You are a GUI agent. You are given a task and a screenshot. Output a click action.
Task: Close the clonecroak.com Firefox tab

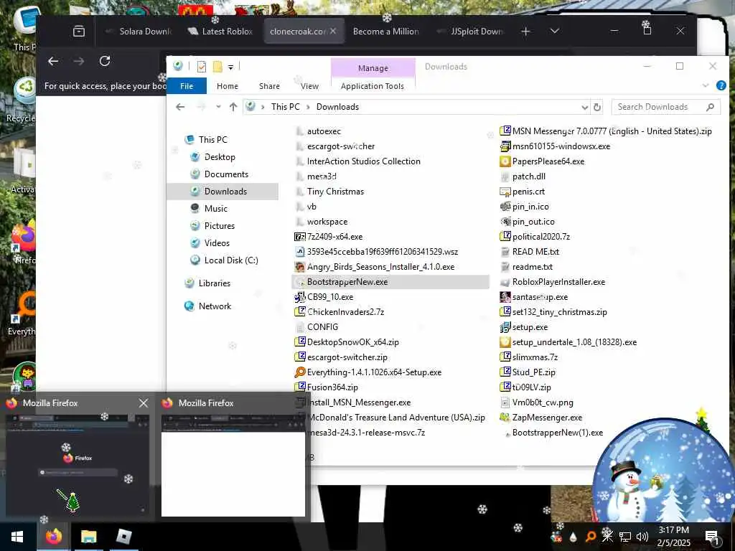[333, 31]
